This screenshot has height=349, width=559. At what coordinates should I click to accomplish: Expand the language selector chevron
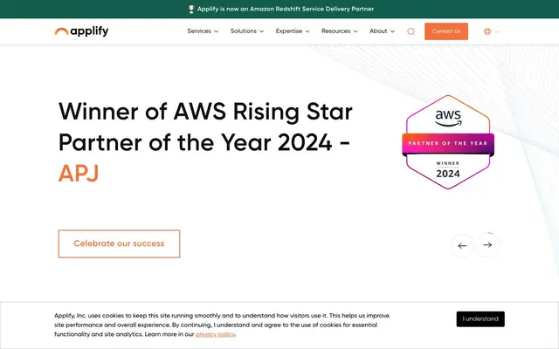pyautogui.click(x=497, y=31)
